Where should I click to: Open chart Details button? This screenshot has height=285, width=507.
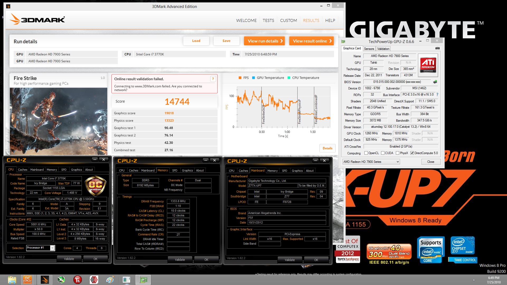point(327,148)
